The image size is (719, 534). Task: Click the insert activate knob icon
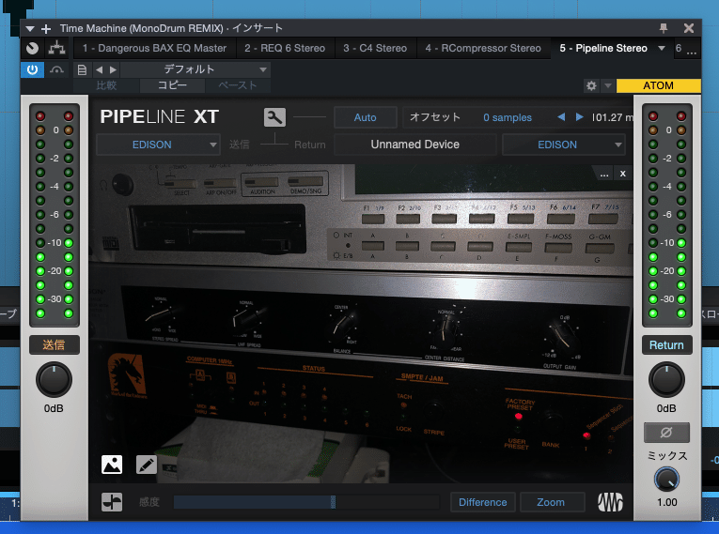point(32,48)
